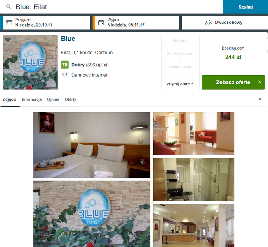Click the 78 rating badge

(65, 65)
